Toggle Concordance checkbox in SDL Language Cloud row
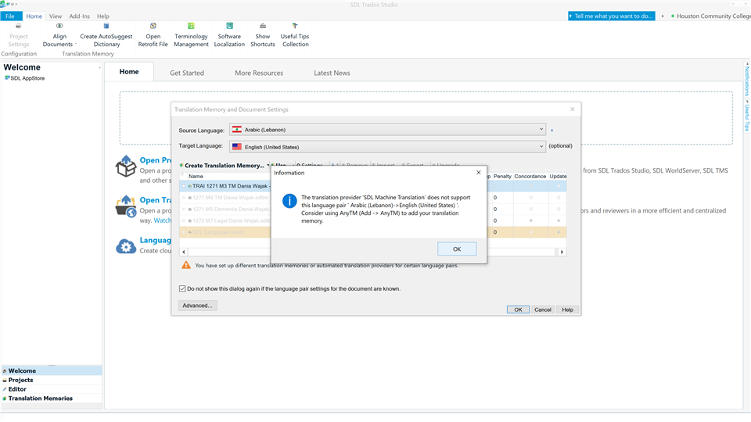This screenshot has width=751, height=422. [x=530, y=232]
